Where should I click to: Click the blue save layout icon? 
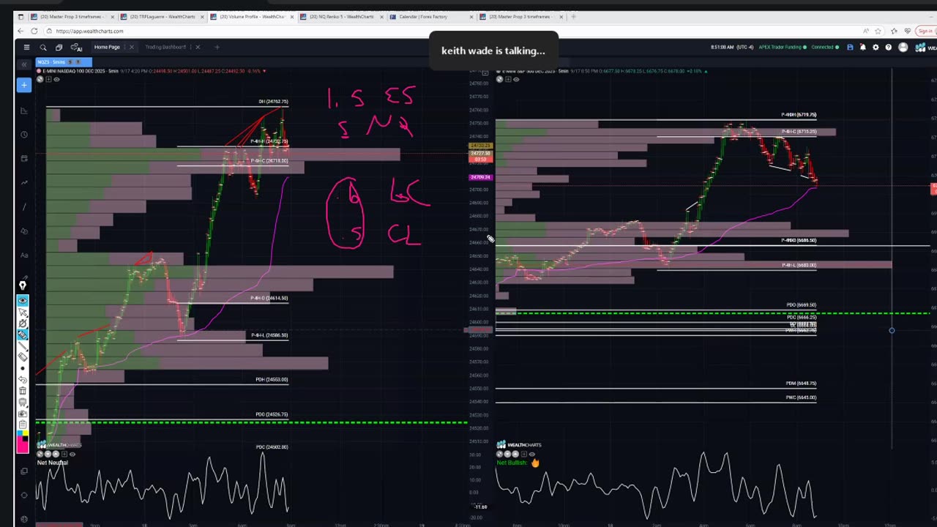tap(850, 47)
